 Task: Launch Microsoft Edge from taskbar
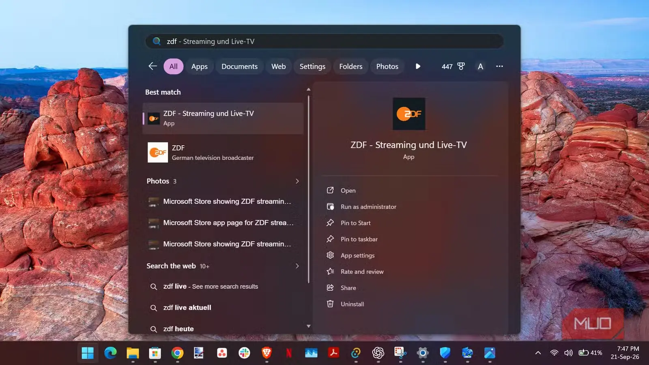pos(110,353)
